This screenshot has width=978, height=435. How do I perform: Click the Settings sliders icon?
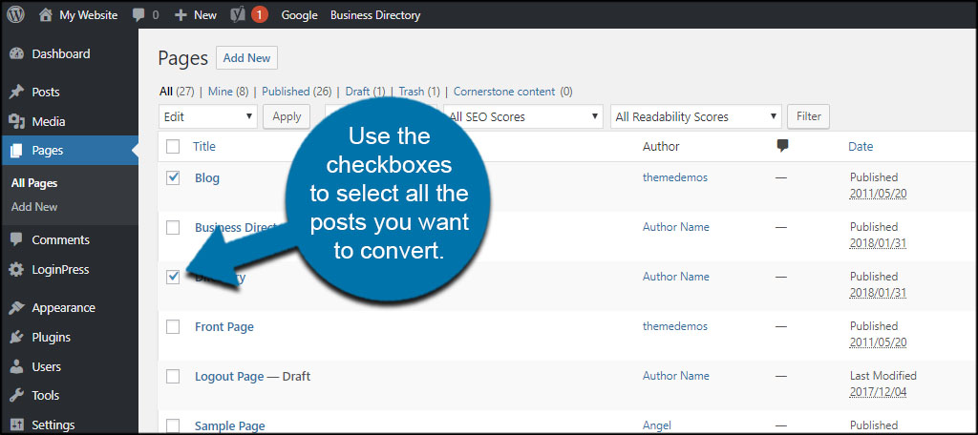click(x=17, y=425)
